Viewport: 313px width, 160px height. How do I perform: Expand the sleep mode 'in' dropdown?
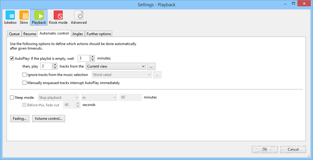coord(99,98)
